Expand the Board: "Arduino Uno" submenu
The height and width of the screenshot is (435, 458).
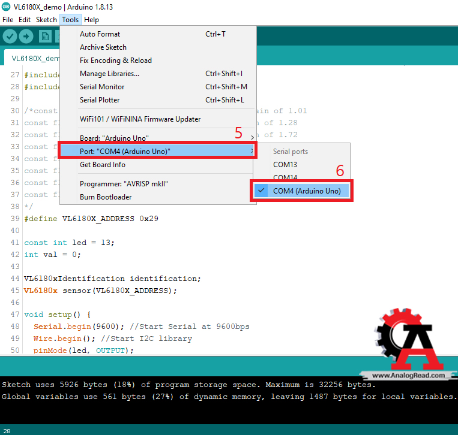(x=158, y=138)
